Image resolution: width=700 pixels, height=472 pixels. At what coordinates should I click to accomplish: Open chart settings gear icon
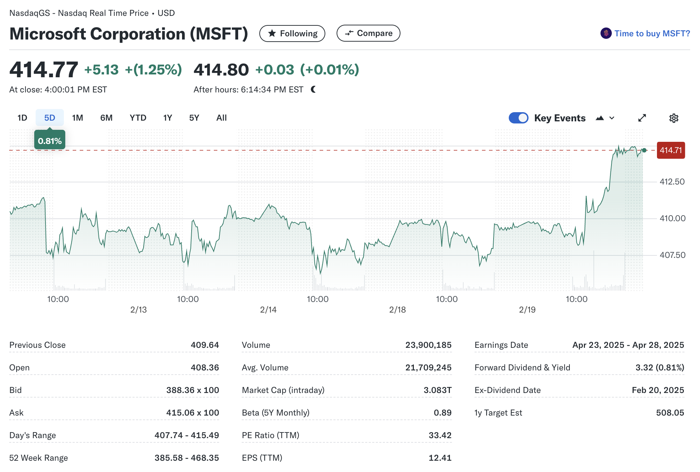coord(674,118)
